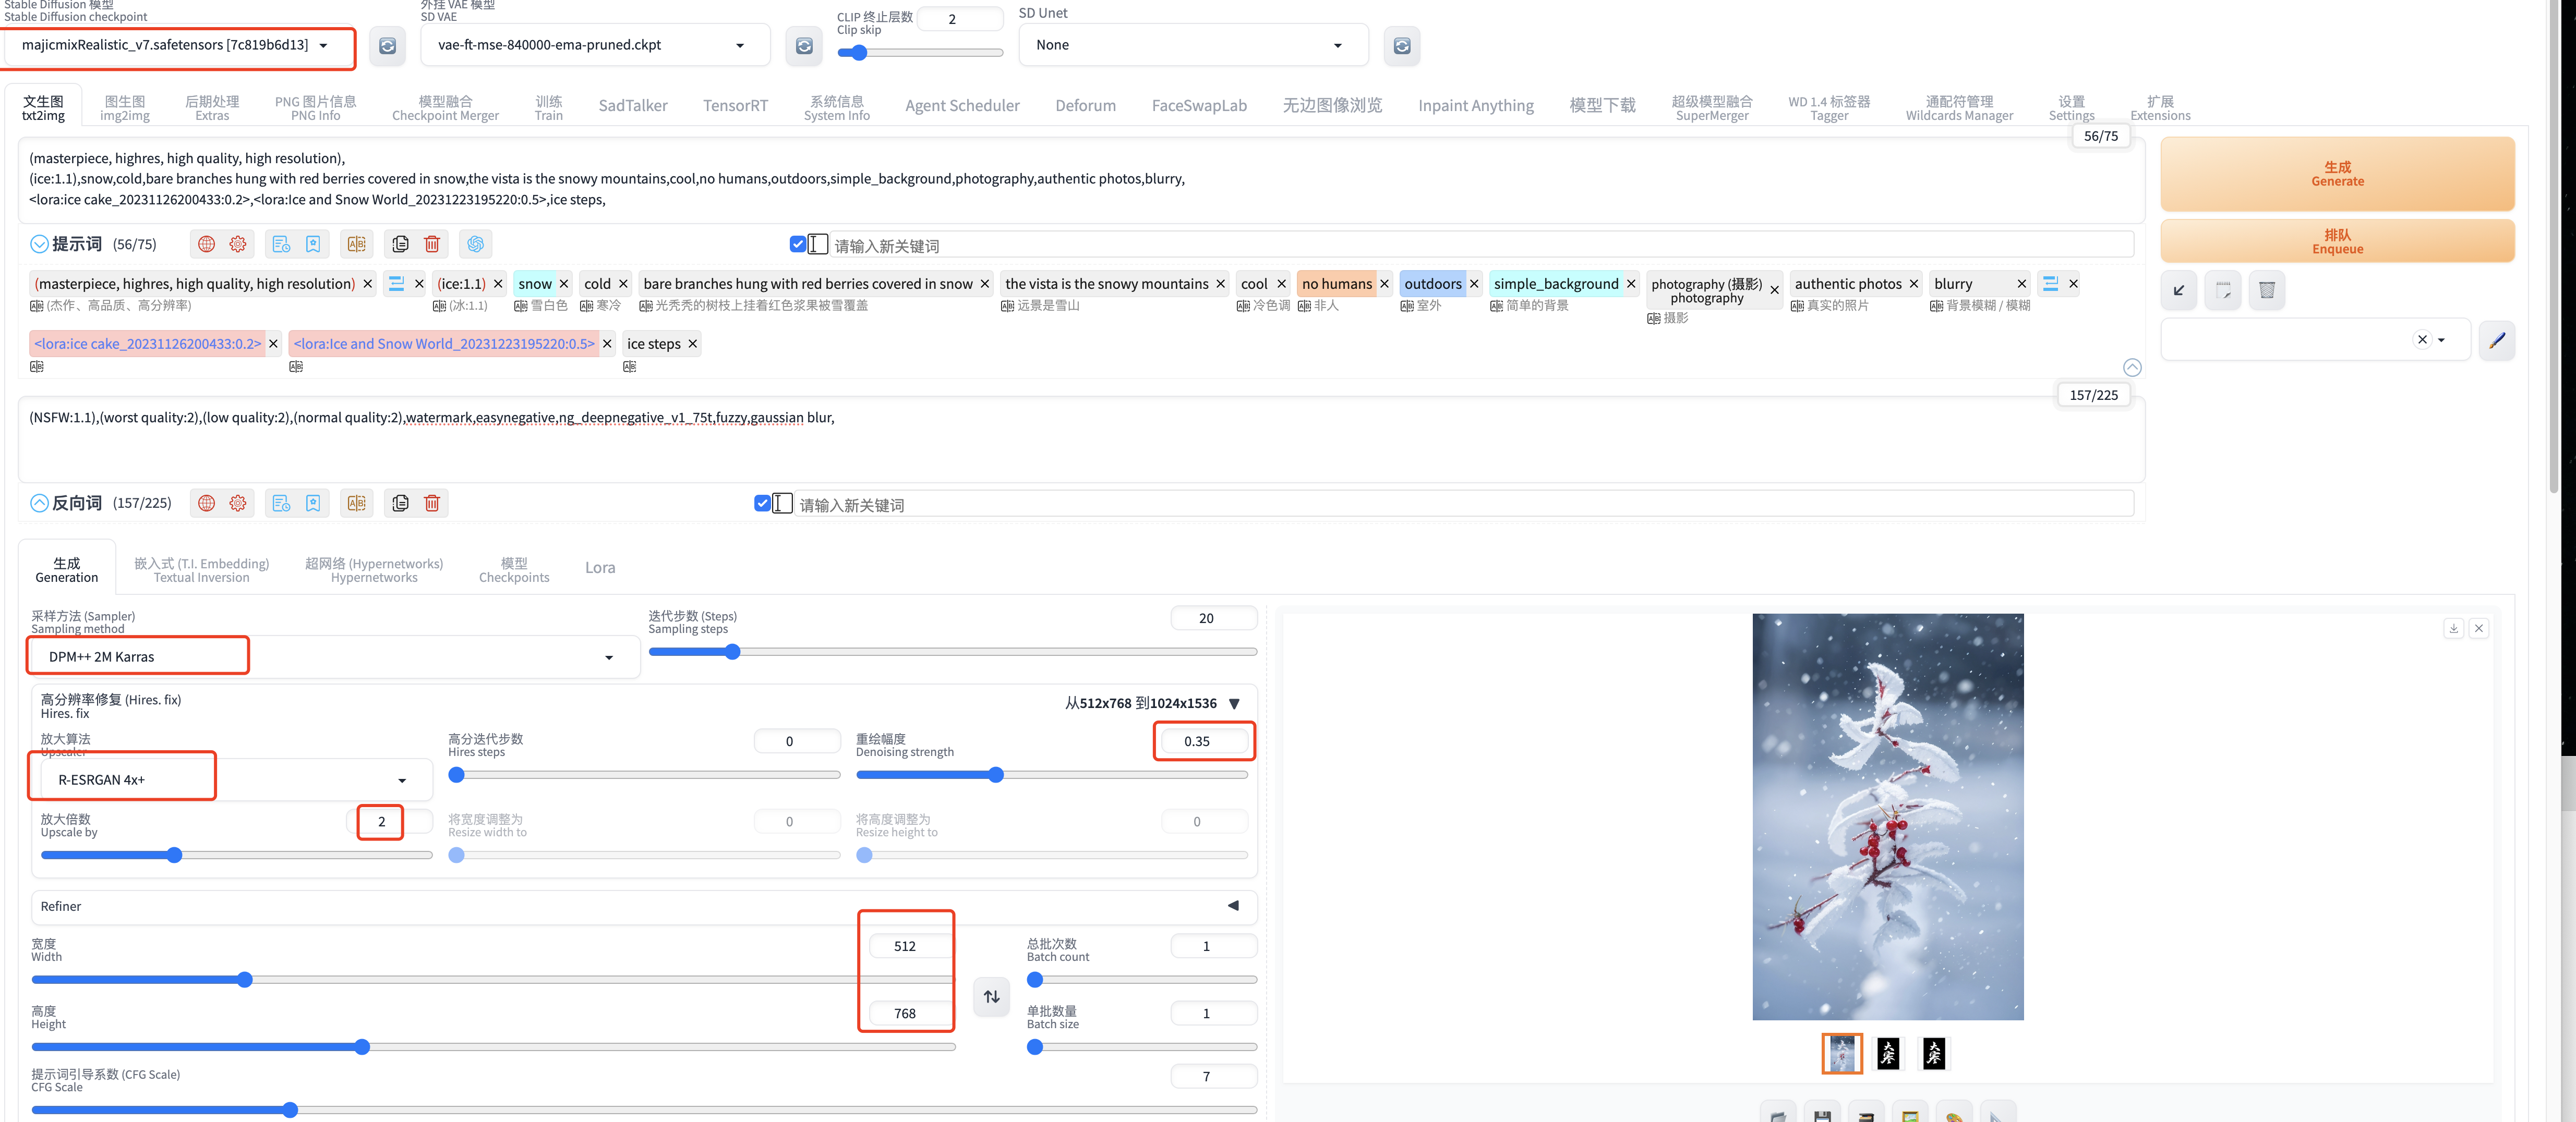Viewport: 2576px width, 1122px height.
Task: Clear the prompt with the gray trash icon
Action: (2267, 291)
